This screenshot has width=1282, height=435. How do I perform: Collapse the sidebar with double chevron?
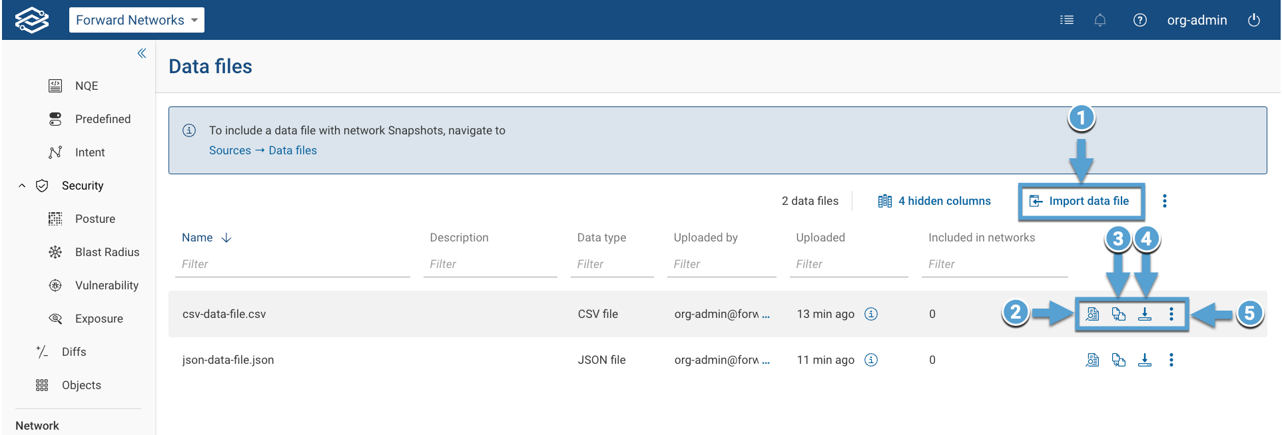142,53
